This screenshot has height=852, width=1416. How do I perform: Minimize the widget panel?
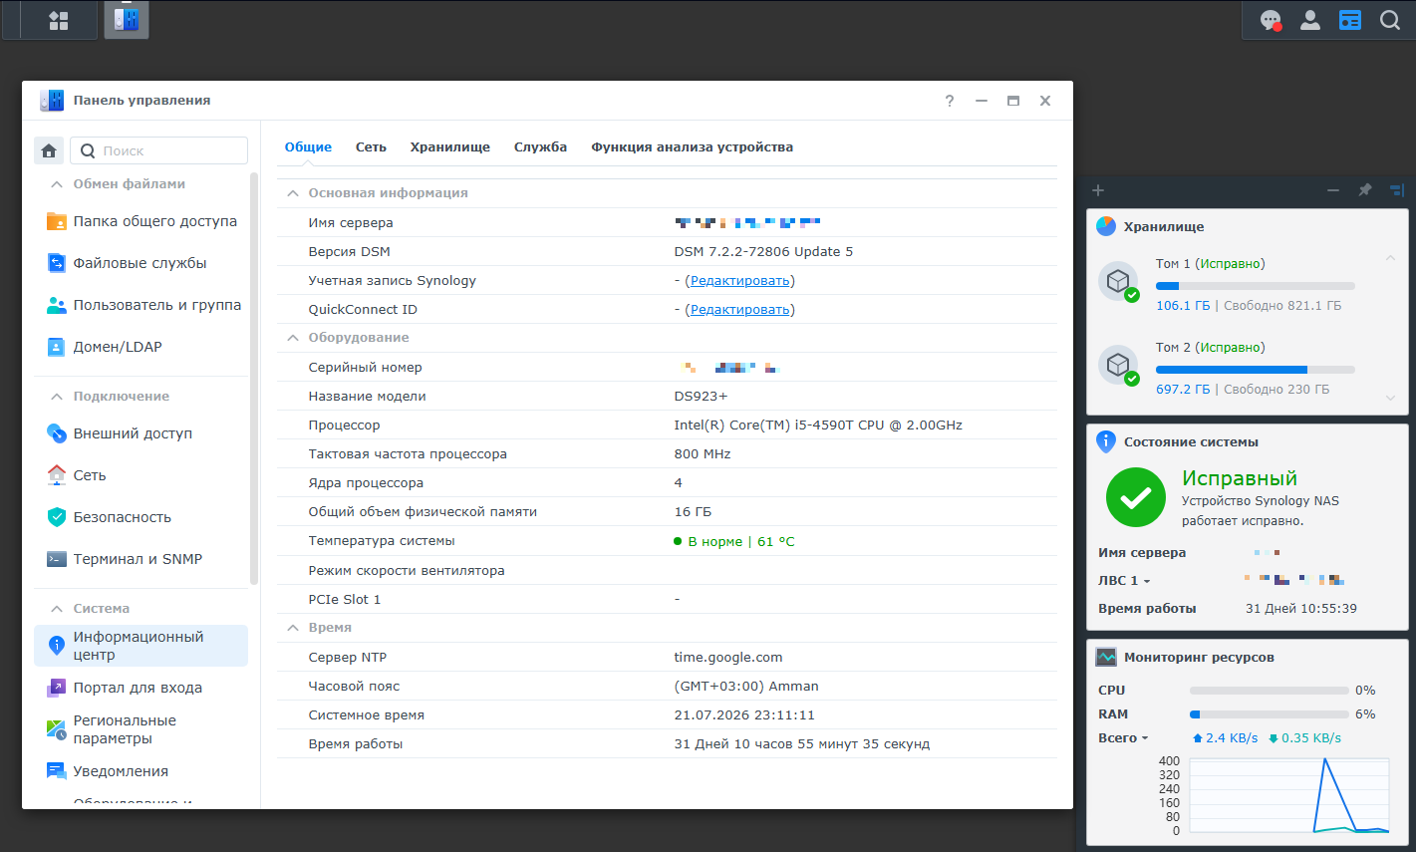tap(1333, 190)
